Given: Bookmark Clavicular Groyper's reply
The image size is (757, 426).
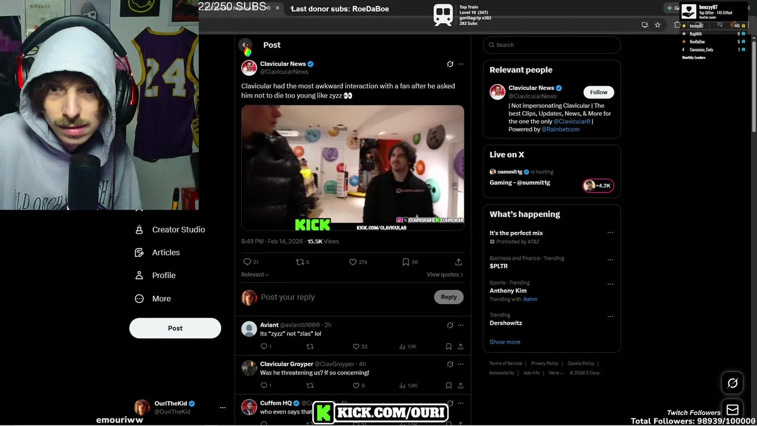Looking at the screenshot, I should [x=449, y=386].
